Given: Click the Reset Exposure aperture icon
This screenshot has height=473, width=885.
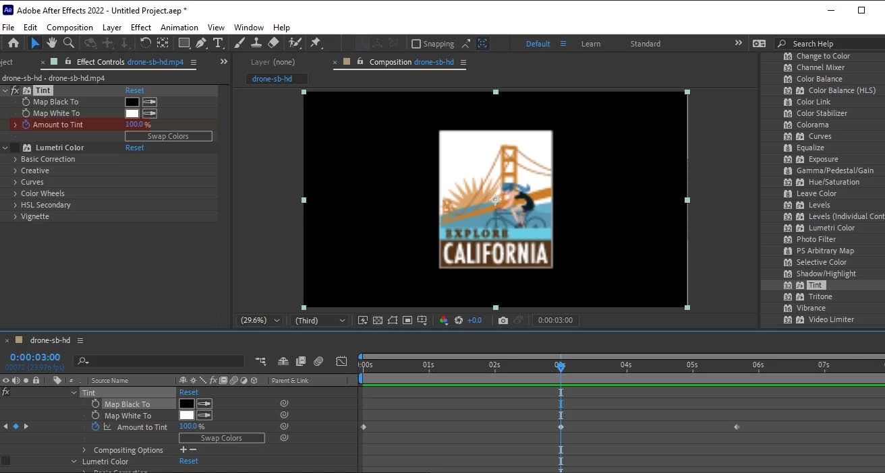Looking at the screenshot, I should click(459, 320).
